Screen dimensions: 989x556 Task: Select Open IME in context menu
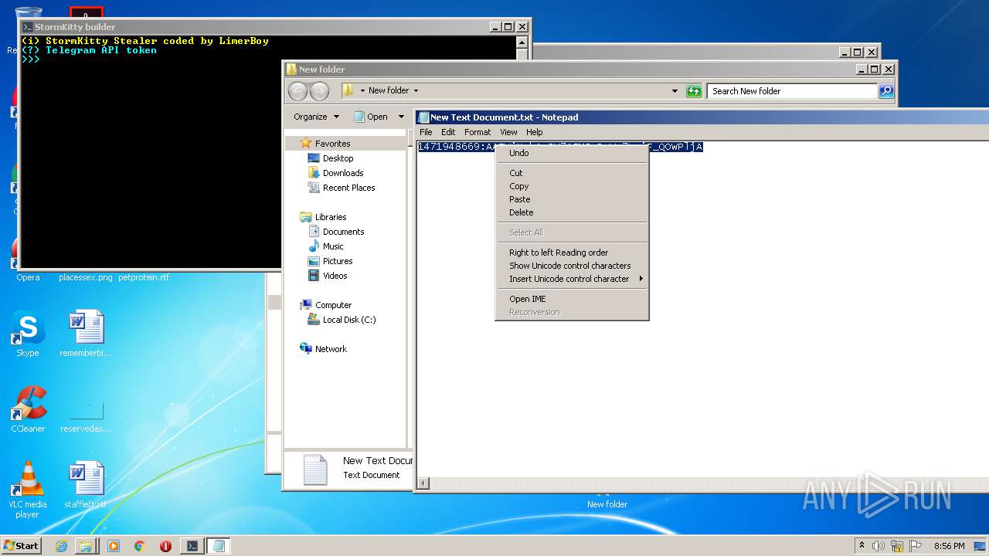click(x=571, y=299)
